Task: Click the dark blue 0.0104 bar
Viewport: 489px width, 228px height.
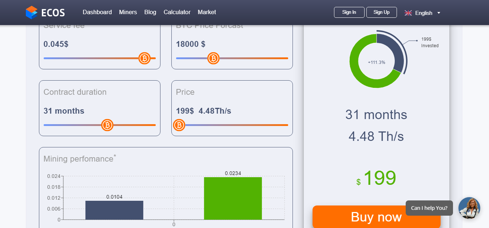Action: pos(114,210)
